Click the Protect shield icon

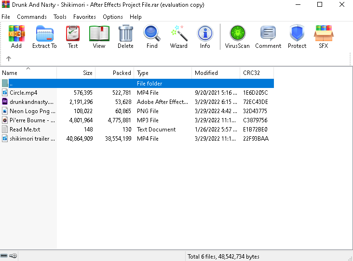(297, 34)
